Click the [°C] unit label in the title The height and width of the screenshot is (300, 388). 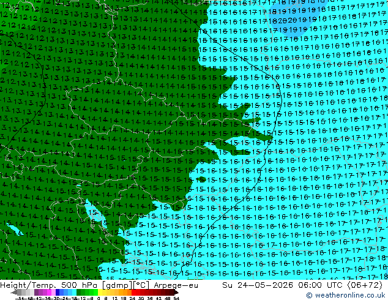[141, 285]
